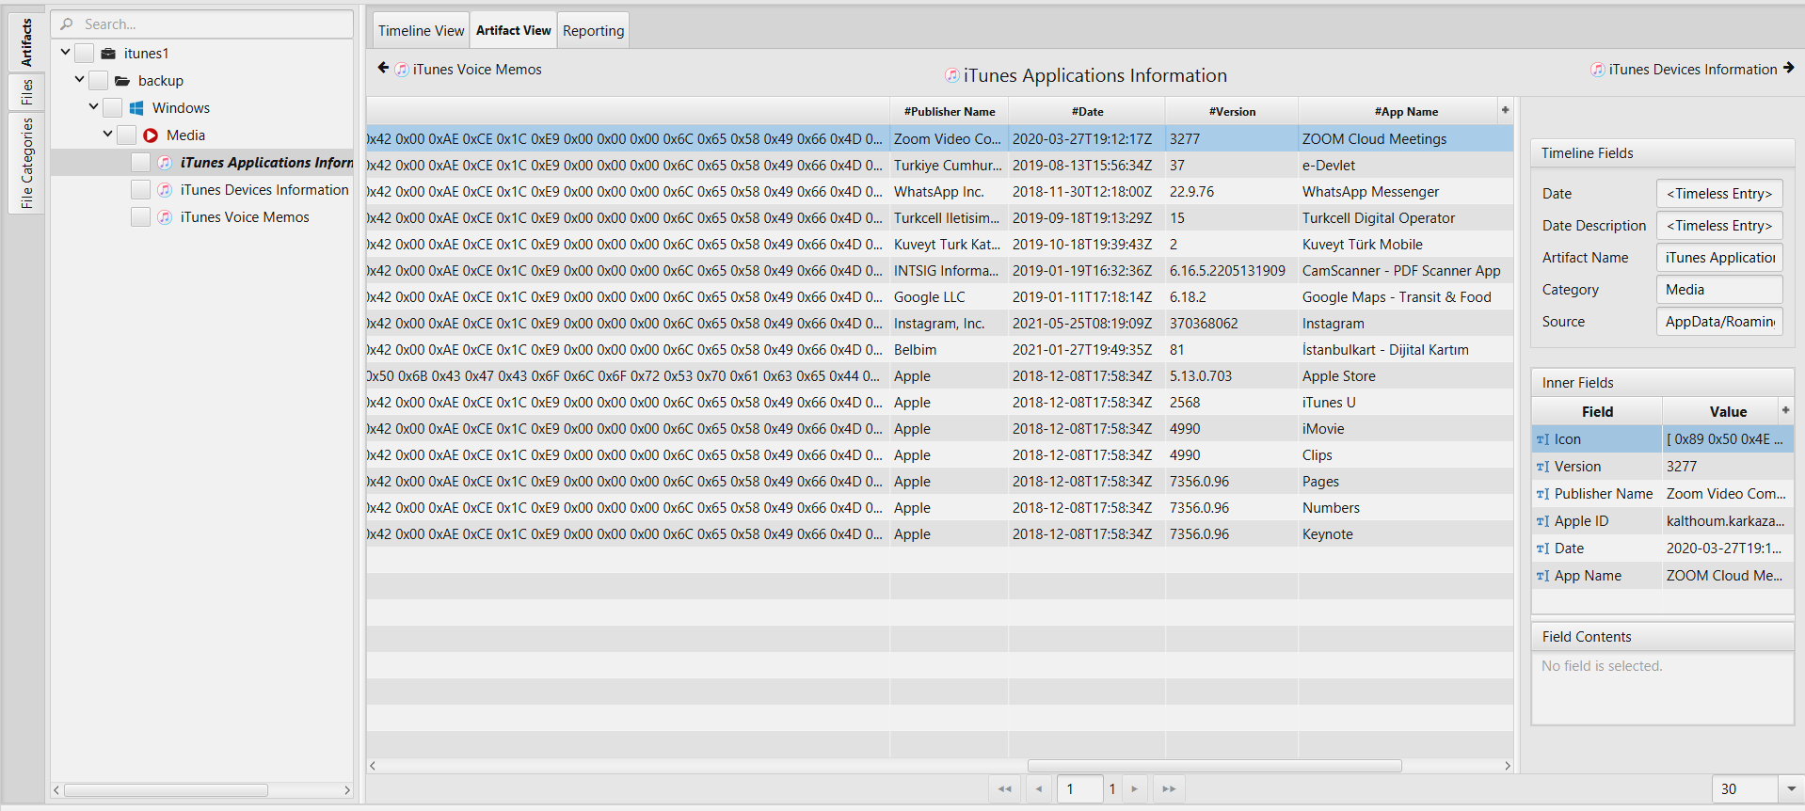Add table column with plus icon
Image resolution: width=1805 pixels, height=811 pixels.
click(x=1505, y=110)
